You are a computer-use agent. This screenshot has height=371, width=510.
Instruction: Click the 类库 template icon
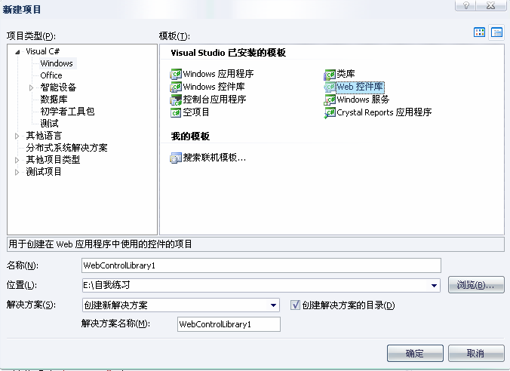(330, 75)
